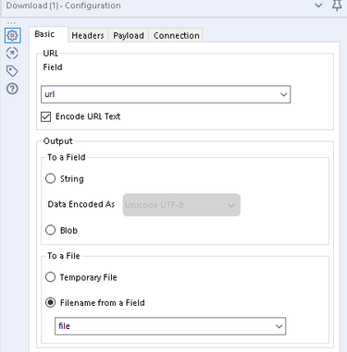
Task: Open the help question mark icon
Action: tap(12, 89)
